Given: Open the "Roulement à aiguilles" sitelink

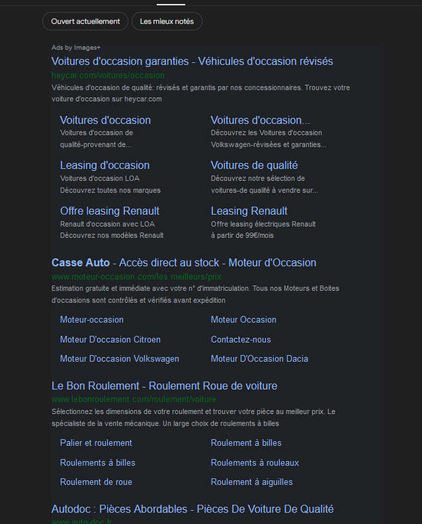Looking at the screenshot, I should [x=251, y=482].
